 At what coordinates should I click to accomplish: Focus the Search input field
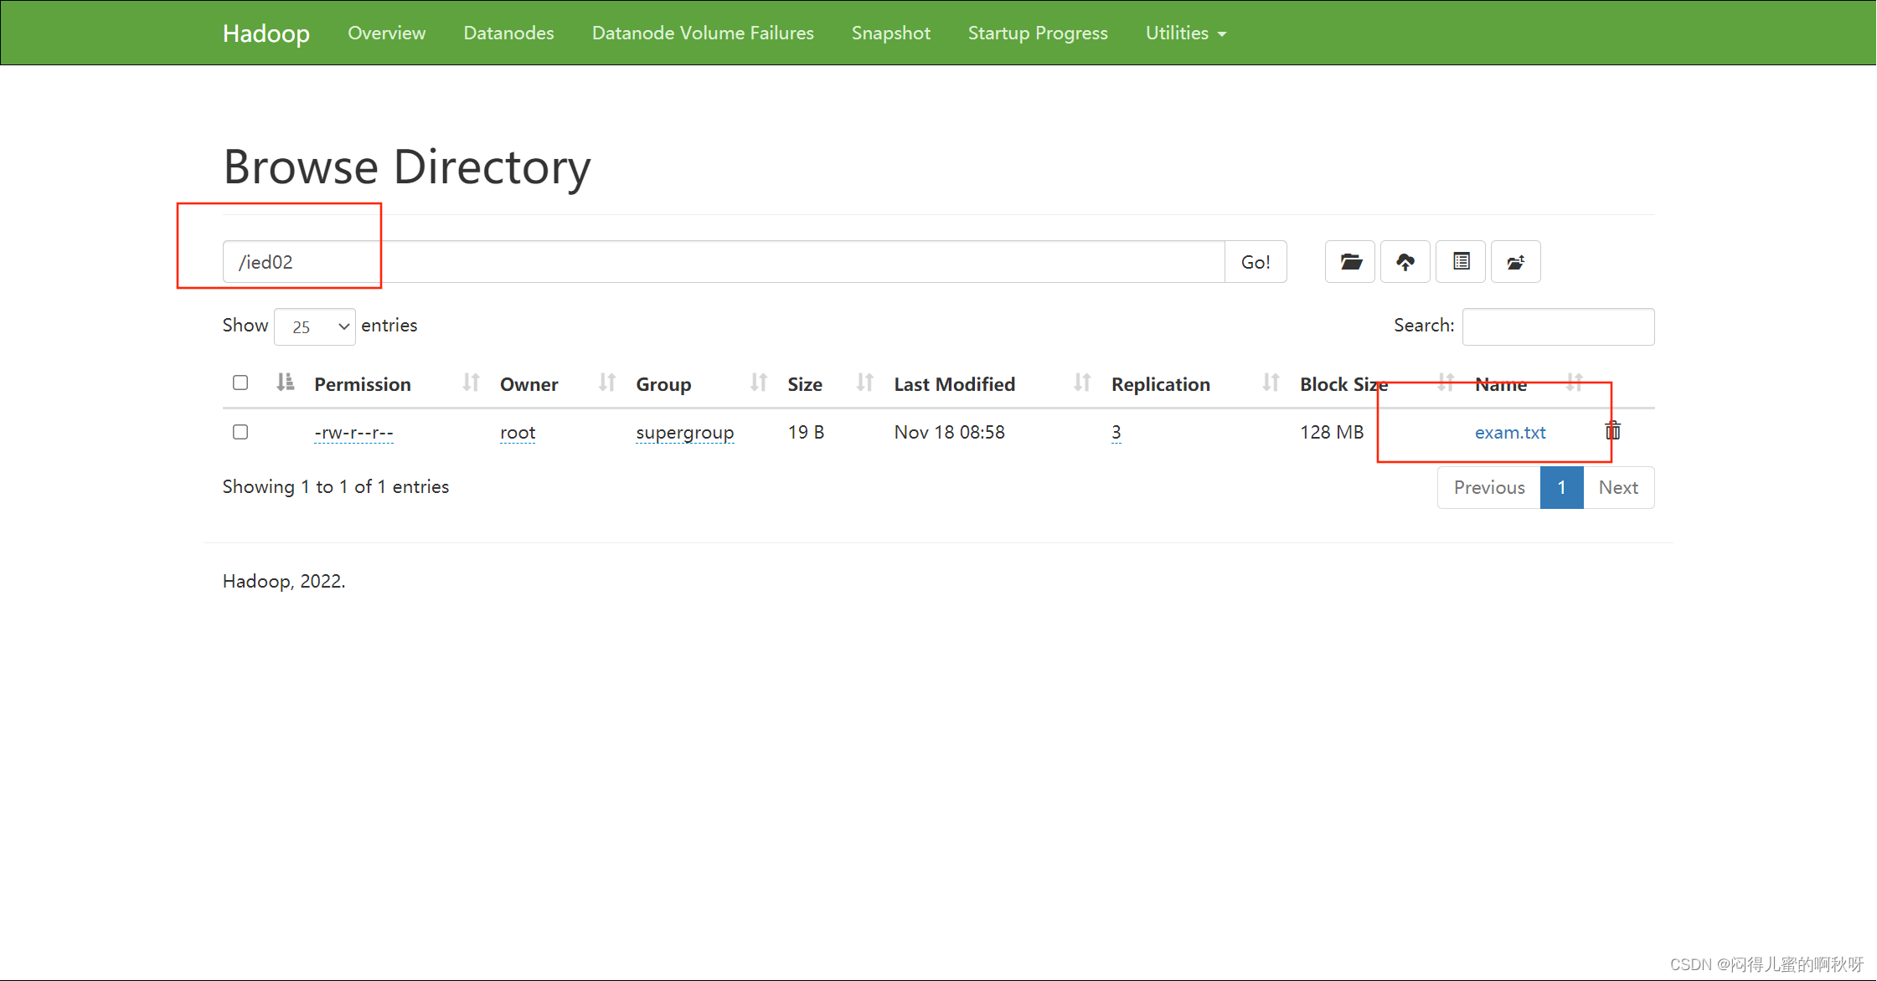pyautogui.click(x=1557, y=326)
